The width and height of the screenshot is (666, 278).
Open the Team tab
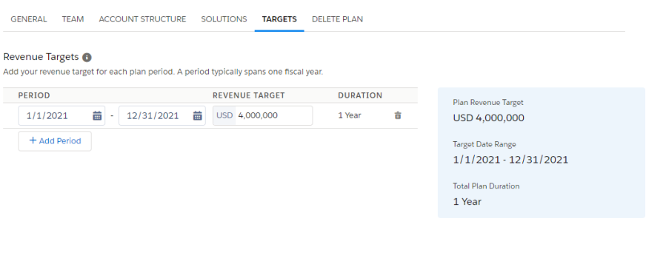(73, 19)
